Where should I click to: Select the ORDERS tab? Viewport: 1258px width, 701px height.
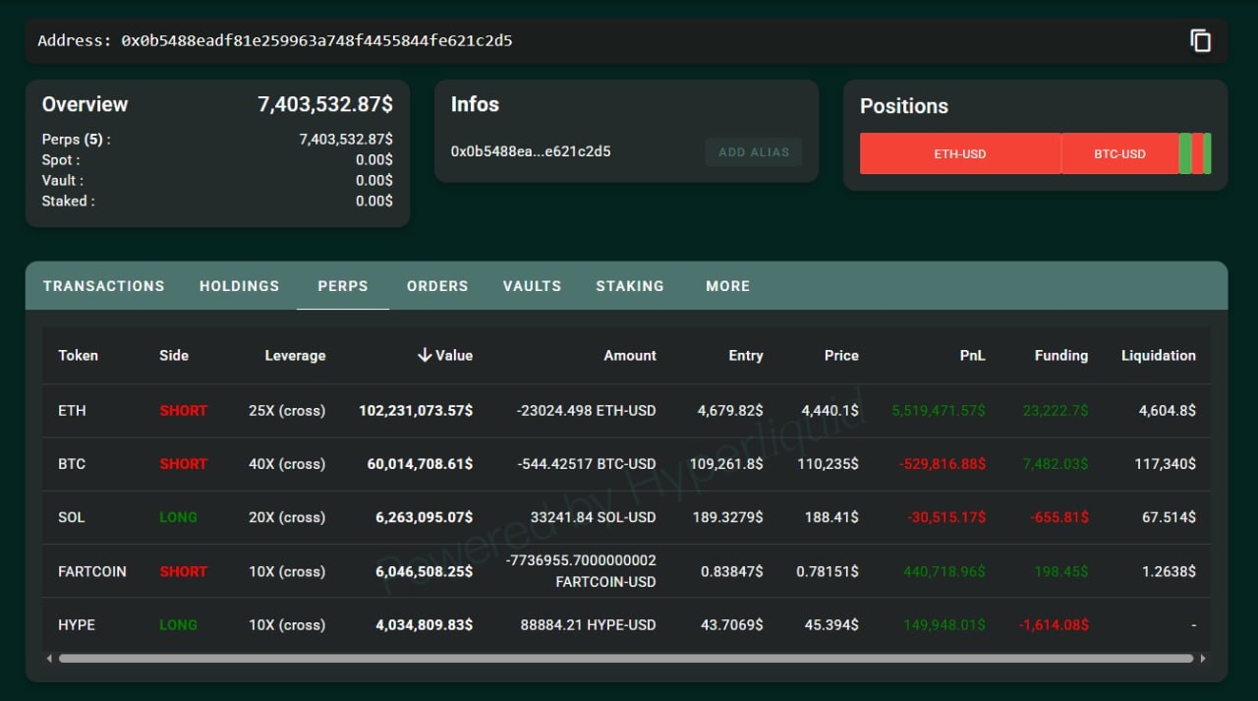coord(437,286)
